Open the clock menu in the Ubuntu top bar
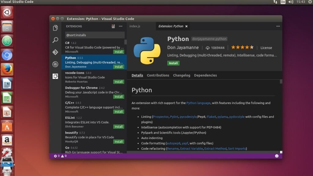This screenshot has width=313, height=176. tap(301, 2)
